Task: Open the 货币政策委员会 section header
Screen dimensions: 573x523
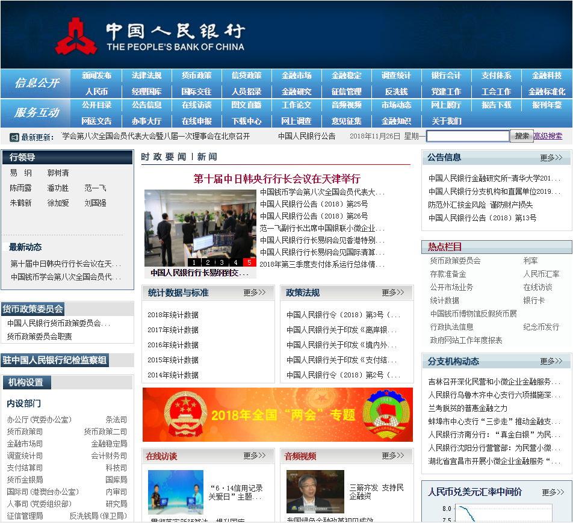Action: (33, 309)
